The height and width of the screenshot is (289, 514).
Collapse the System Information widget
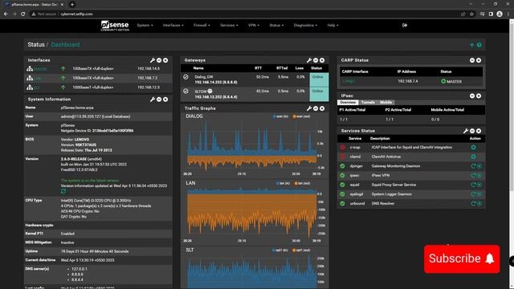(159, 100)
